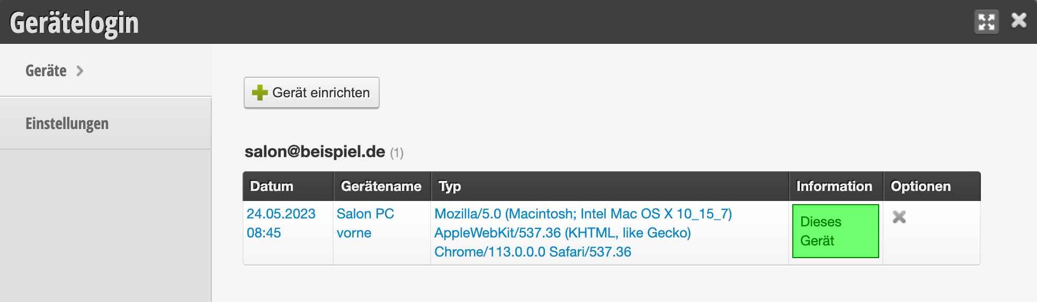
Task: Click the green Dieses Gerät badge
Action: click(x=836, y=231)
